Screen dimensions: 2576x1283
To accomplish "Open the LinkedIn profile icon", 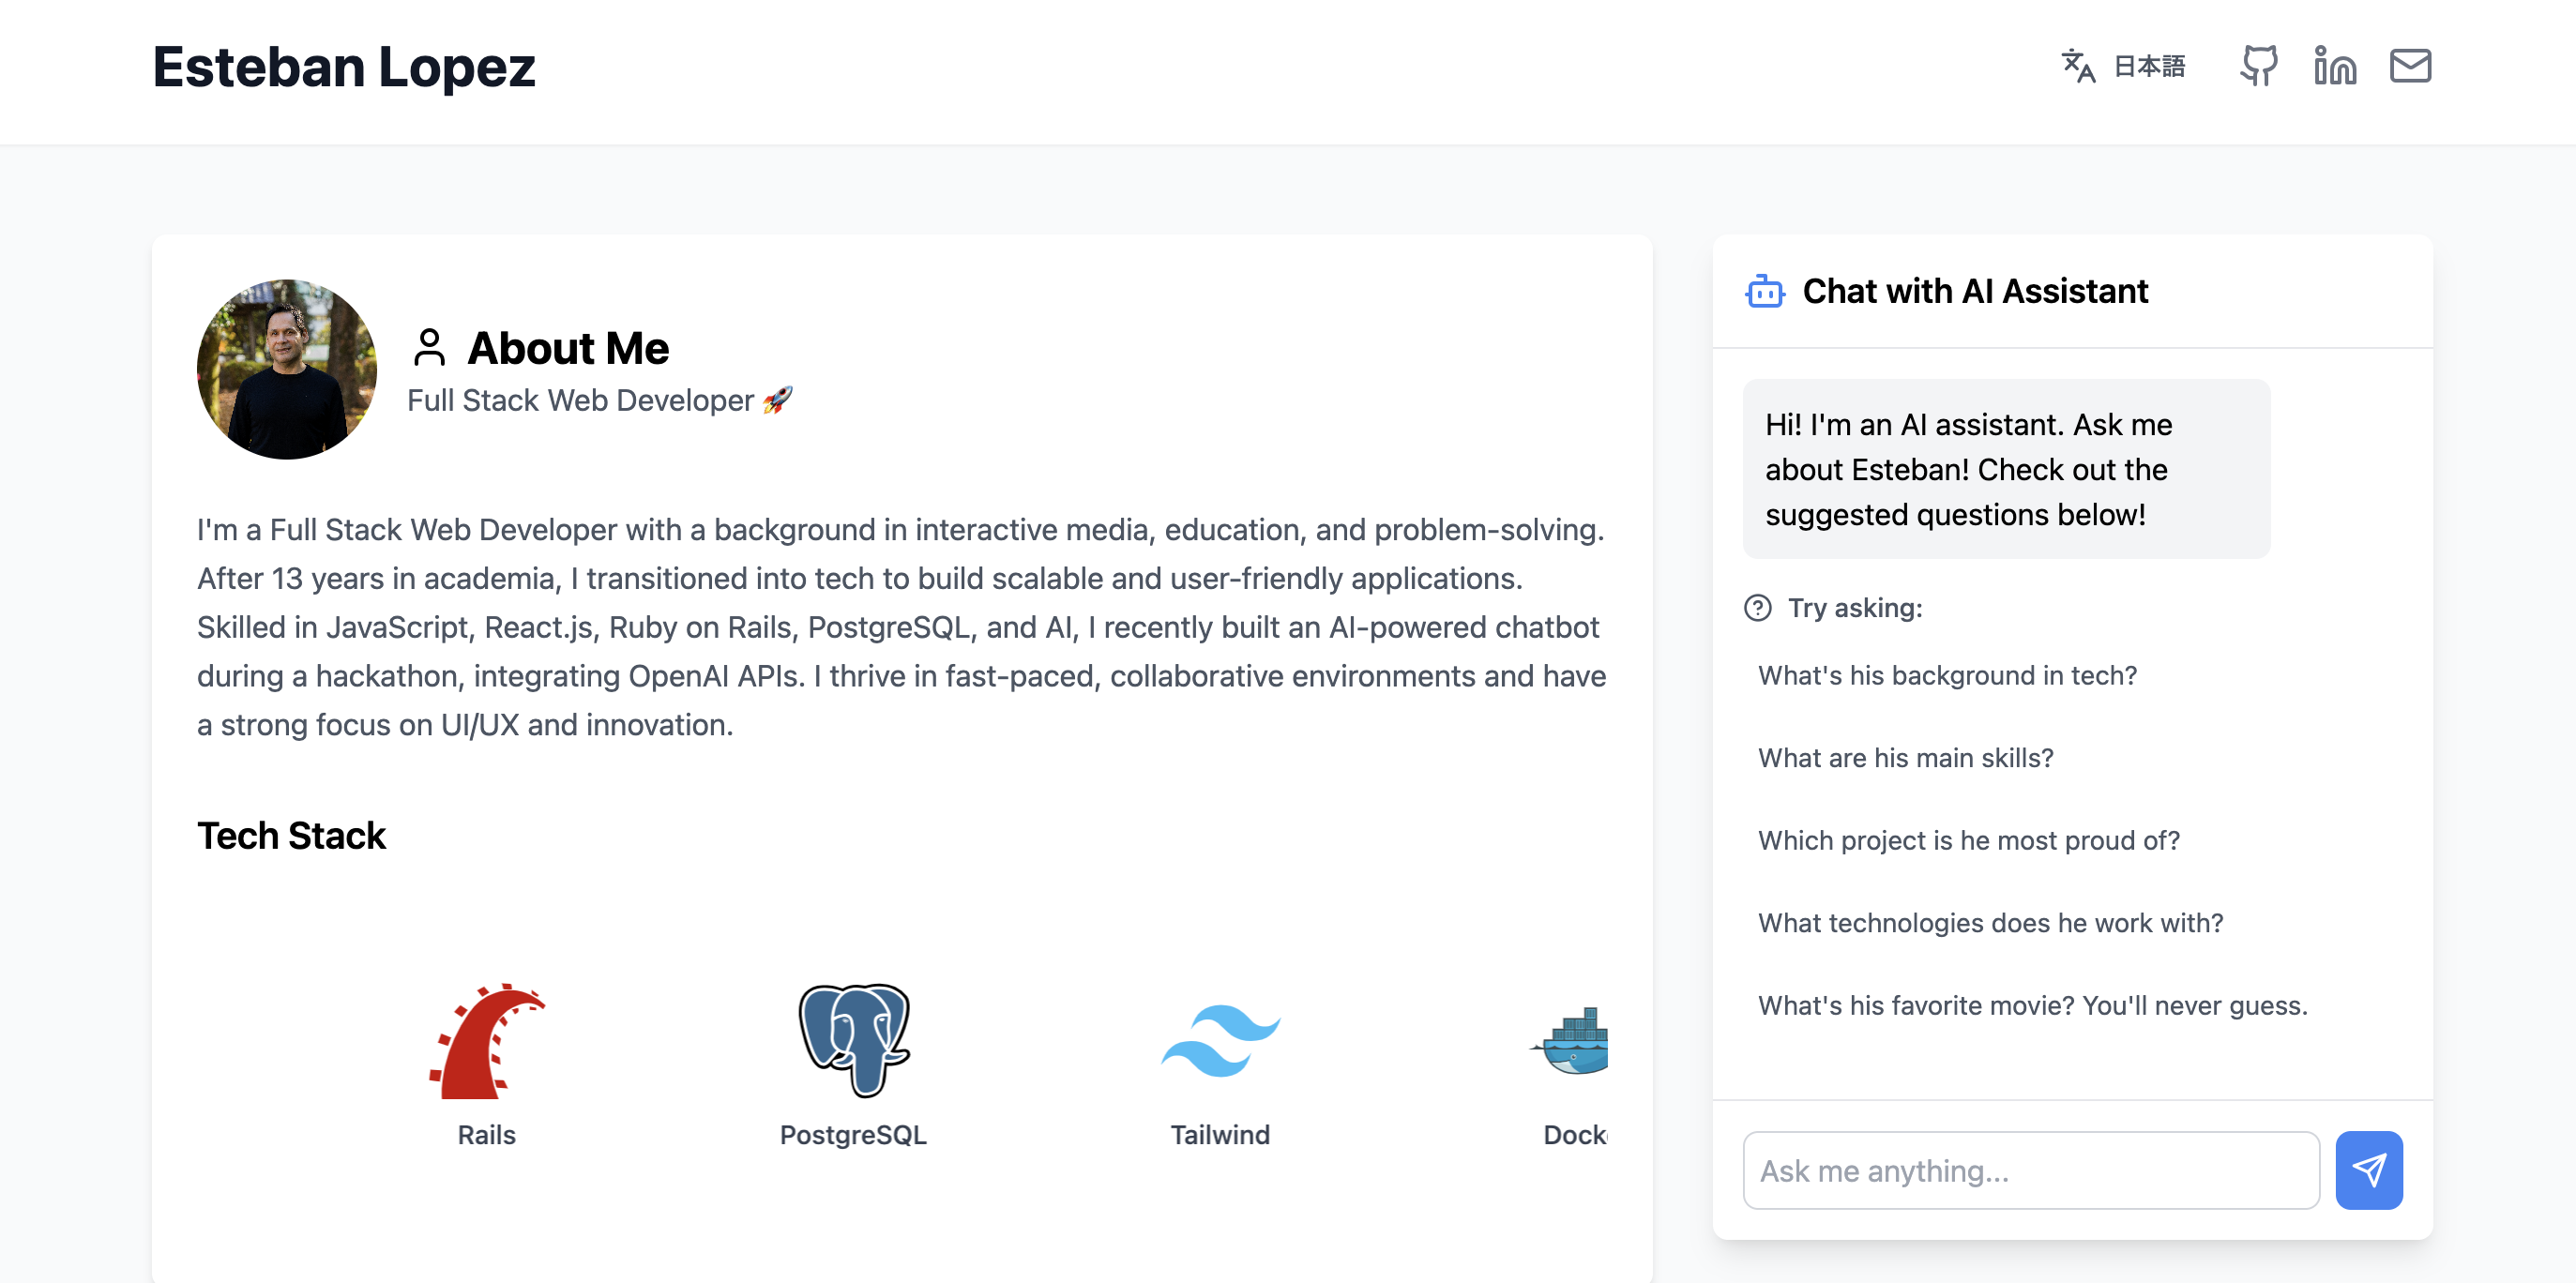I will [x=2334, y=66].
